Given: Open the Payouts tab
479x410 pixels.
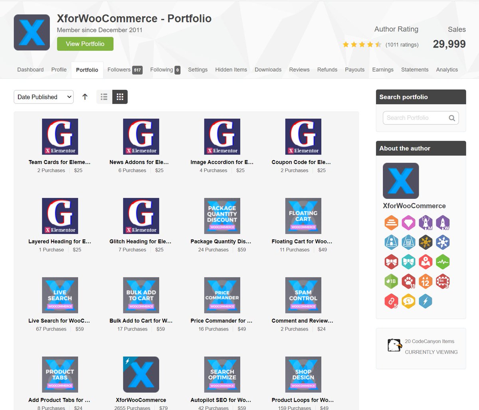Looking at the screenshot, I should 355,69.
